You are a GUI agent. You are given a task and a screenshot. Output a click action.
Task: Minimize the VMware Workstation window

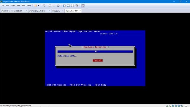(x=174, y=1)
